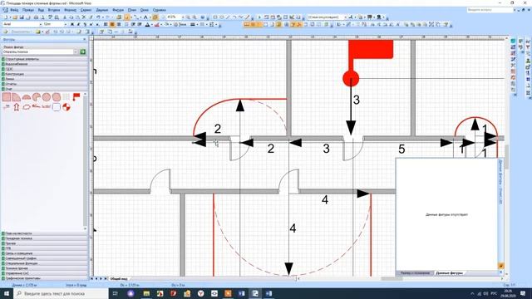The image size is (532, 299).
Task: Pick the quarter-circle fire area stencil shape
Action: click(17, 97)
